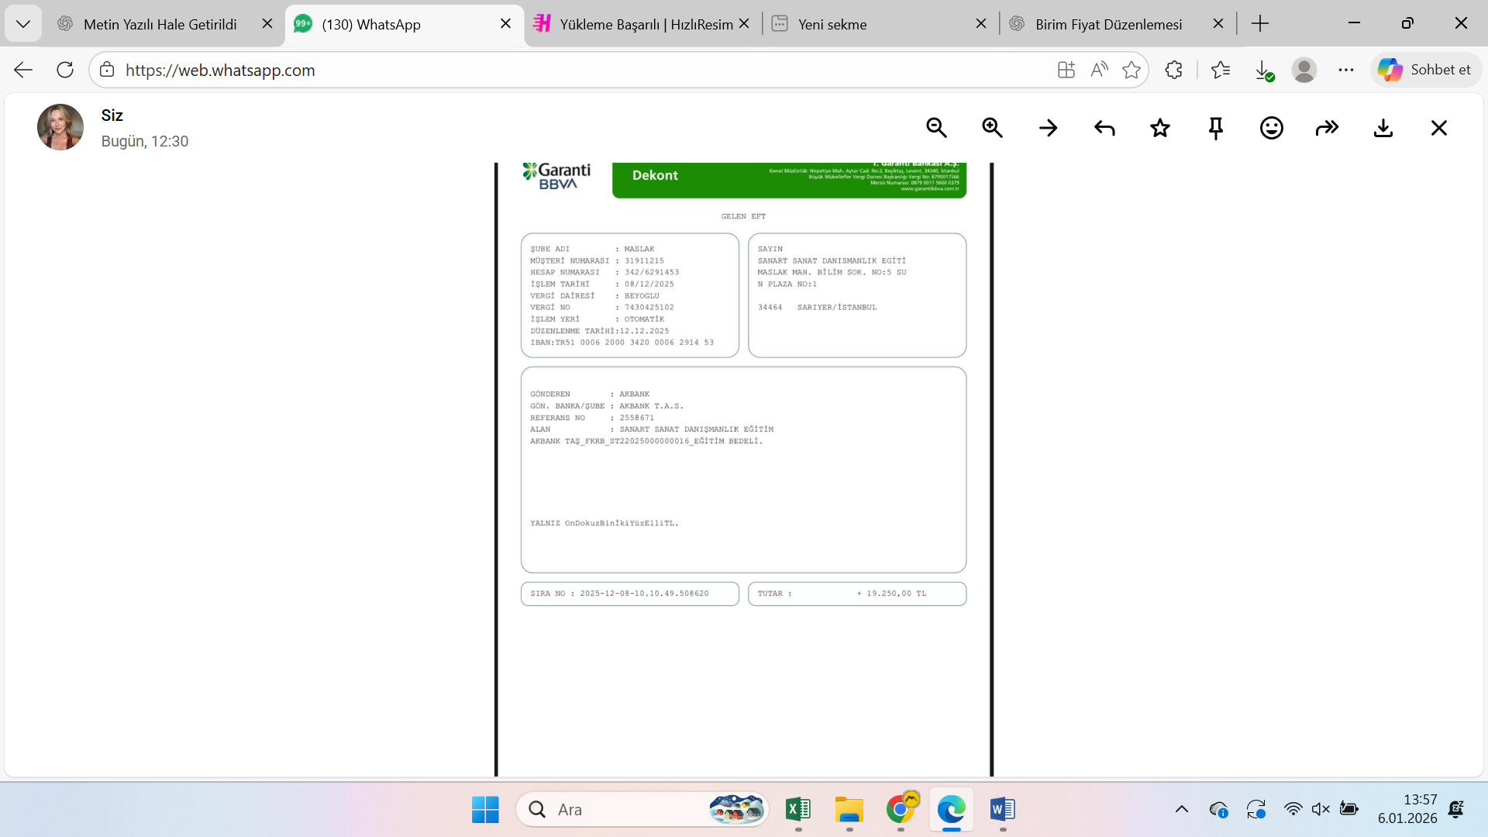Select the (130) WhatsApp tab
This screenshot has height=837, width=1488.
(x=403, y=24)
